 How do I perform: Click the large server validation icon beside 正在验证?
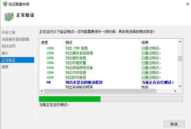(9, 17)
